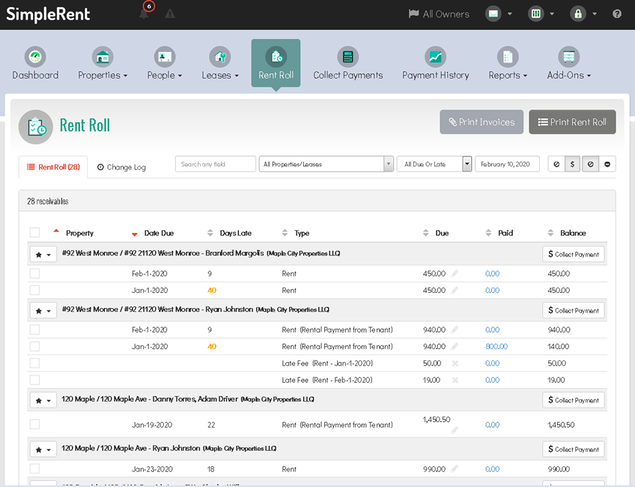
Task: Open the settings sliders icon in header
Action: tap(536, 13)
